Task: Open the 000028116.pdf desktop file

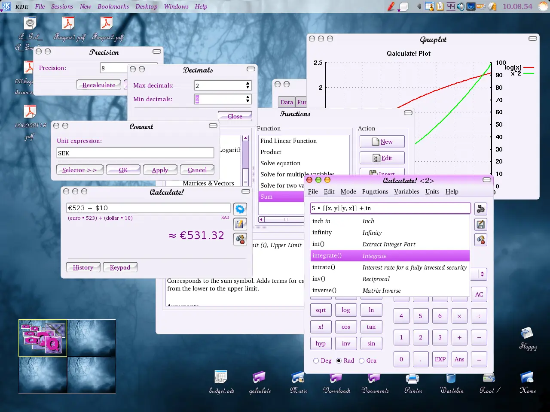Action: pyautogui.click(x=30, y=123)
